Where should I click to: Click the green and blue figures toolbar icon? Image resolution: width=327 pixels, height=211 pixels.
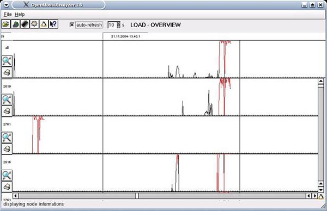click(x=15, y=24)
